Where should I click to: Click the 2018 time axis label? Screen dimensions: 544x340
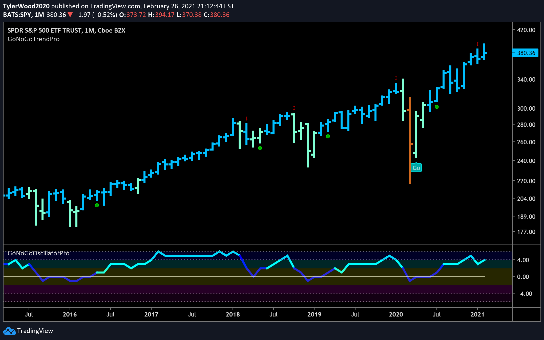coord(233,314)
